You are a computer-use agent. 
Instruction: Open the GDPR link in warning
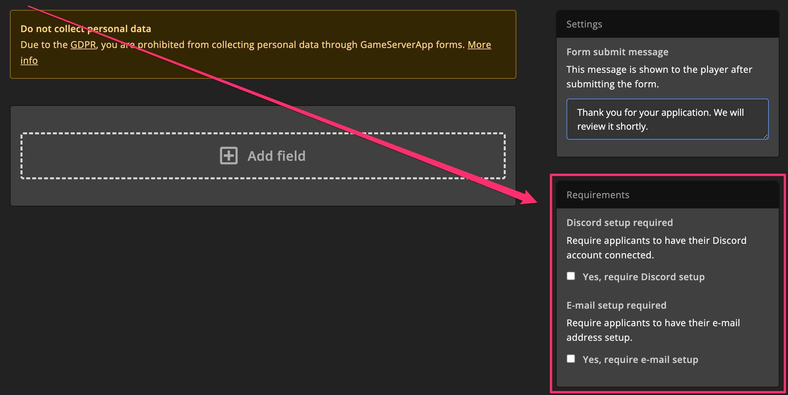tap(83, 45)
